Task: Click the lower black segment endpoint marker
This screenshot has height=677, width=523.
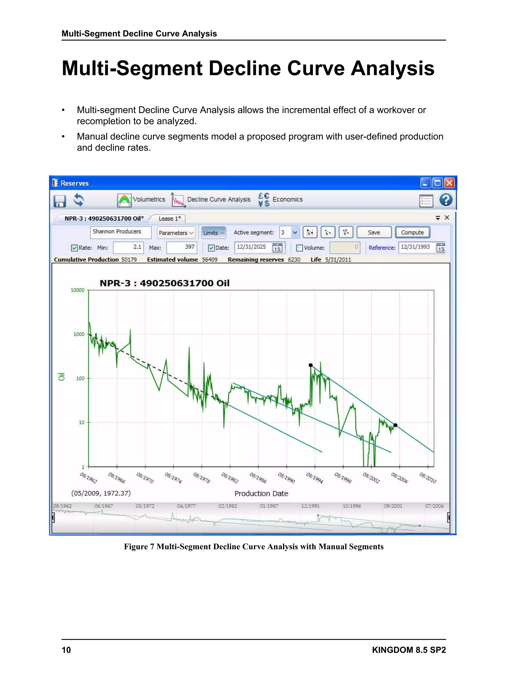Action: coord(395,425)
